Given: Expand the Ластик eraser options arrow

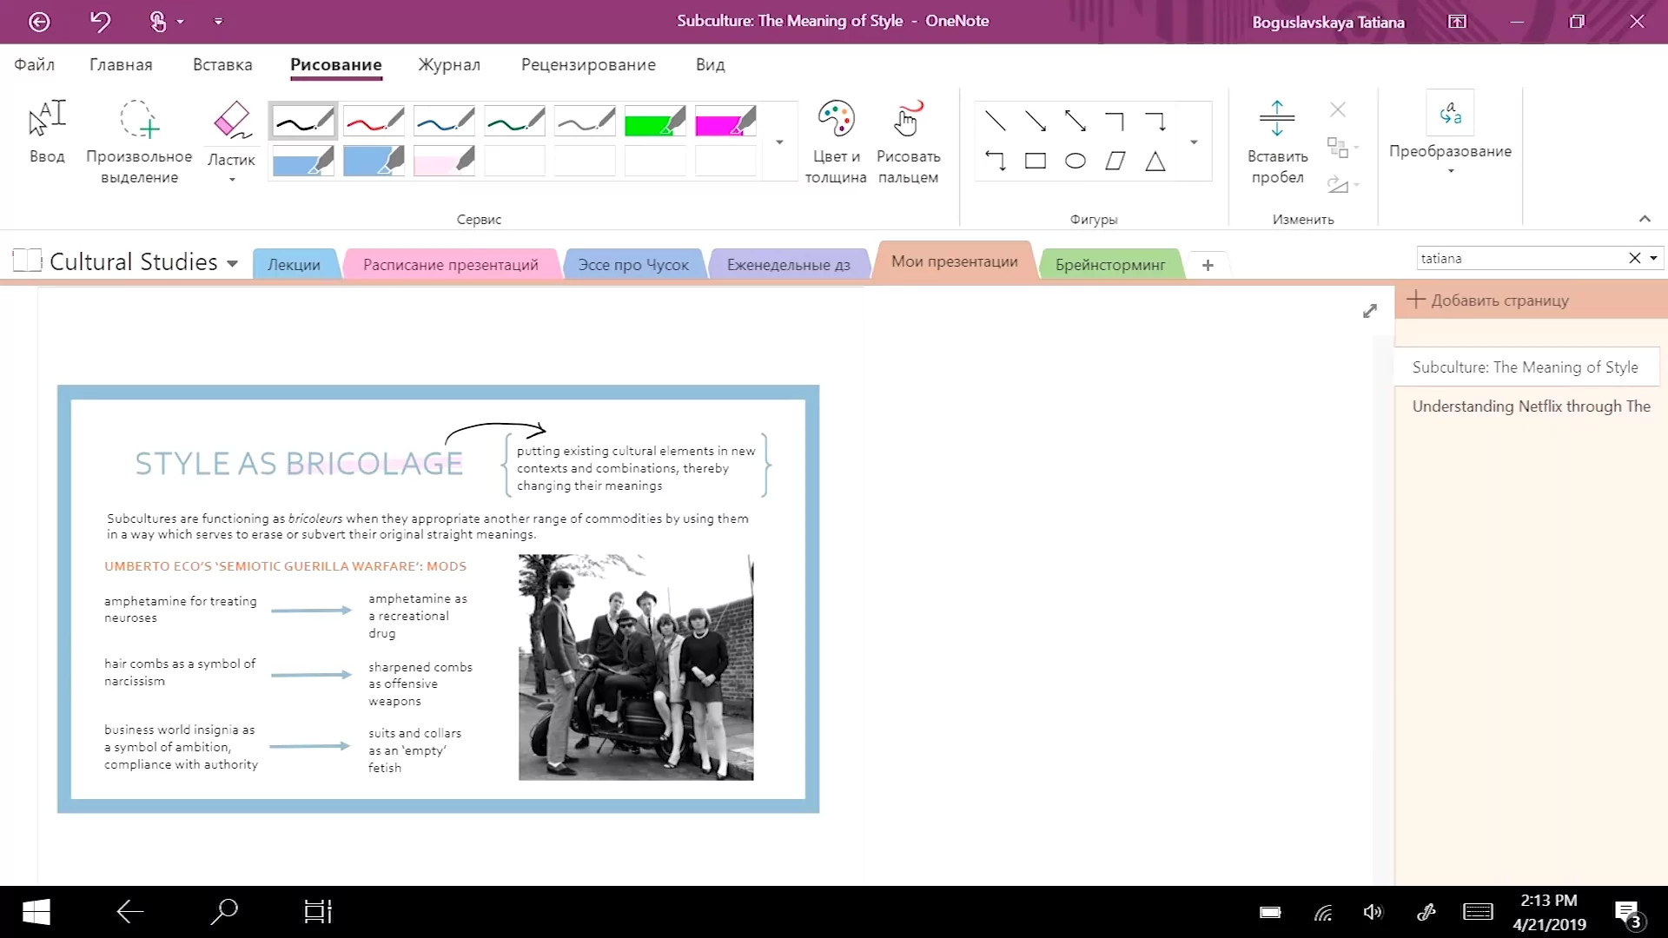Looking at the screenshot, I should (232, 180).
